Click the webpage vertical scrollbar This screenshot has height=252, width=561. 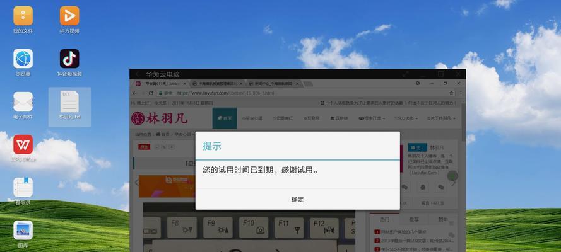point(464,122)
